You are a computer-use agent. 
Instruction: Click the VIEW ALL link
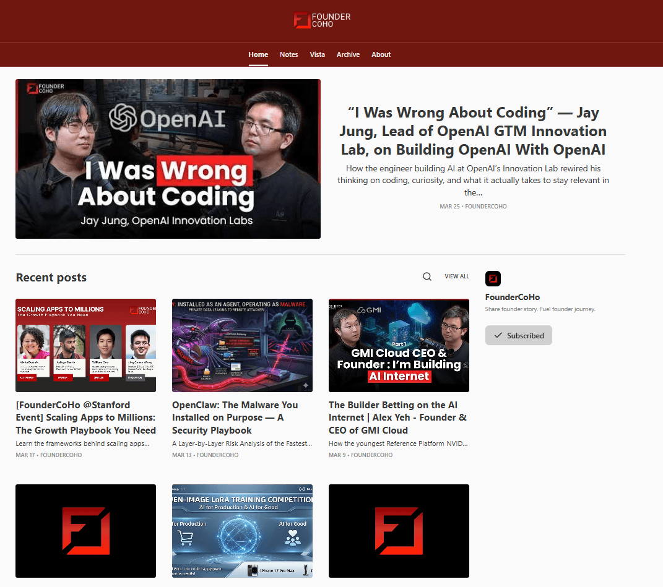click(457, 276)
